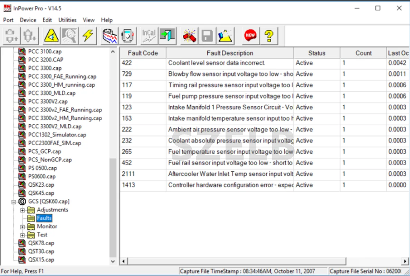Click the green arrow door toolbar icon

point(168,36)
